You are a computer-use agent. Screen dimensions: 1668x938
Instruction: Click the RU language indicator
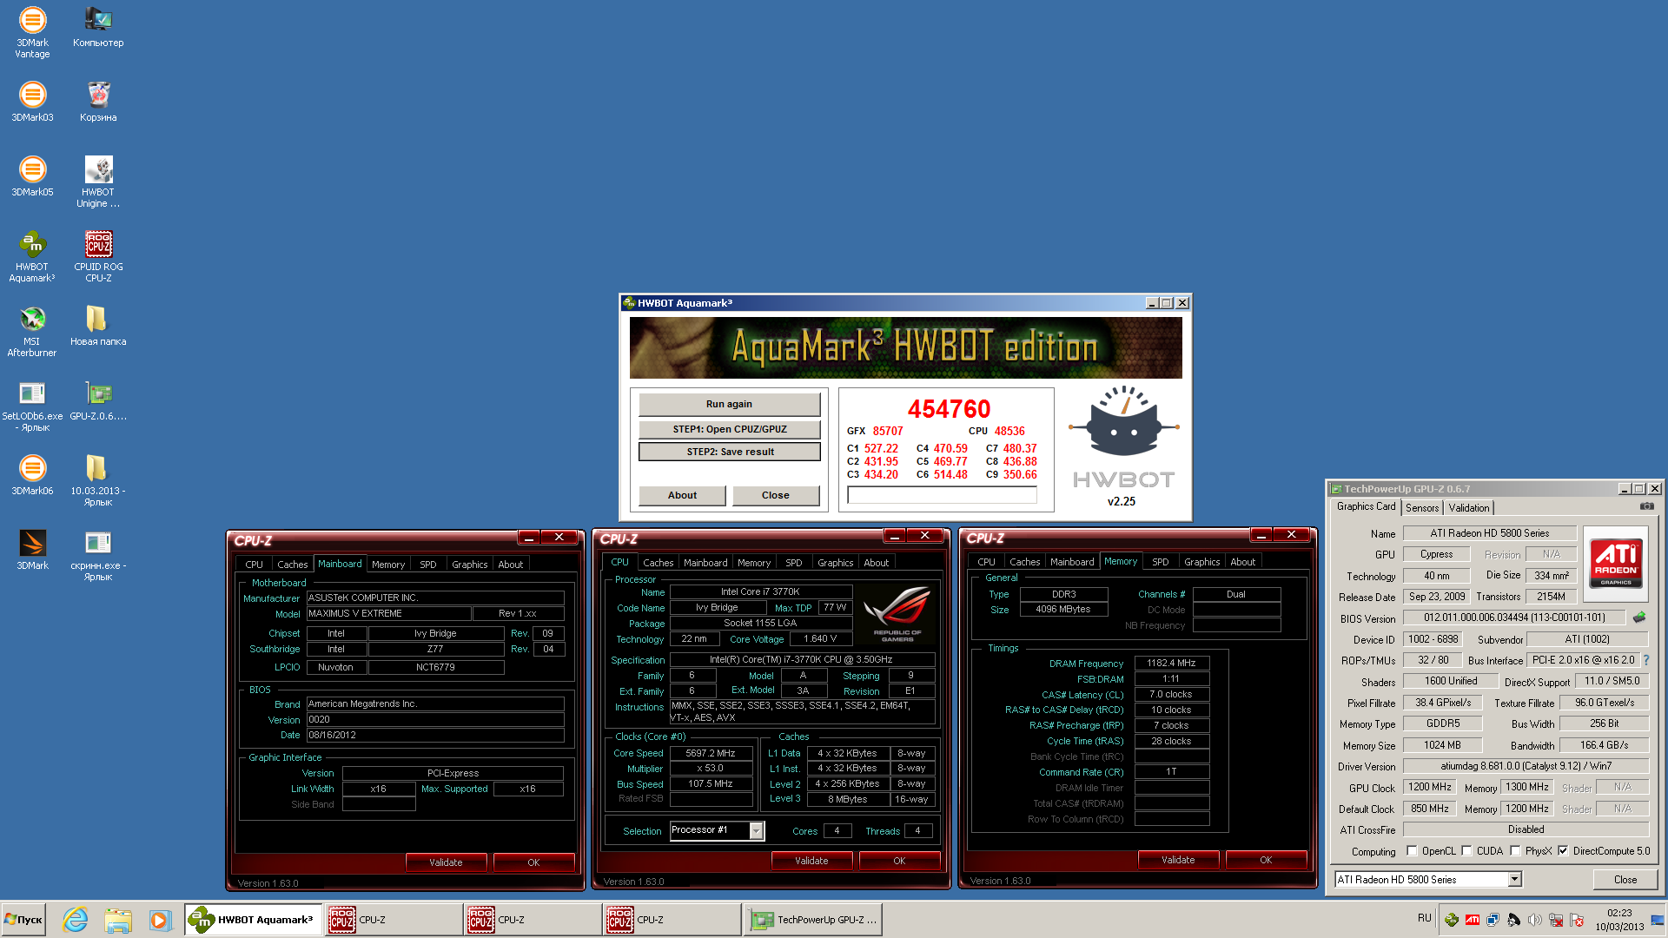pos(1424,918)
